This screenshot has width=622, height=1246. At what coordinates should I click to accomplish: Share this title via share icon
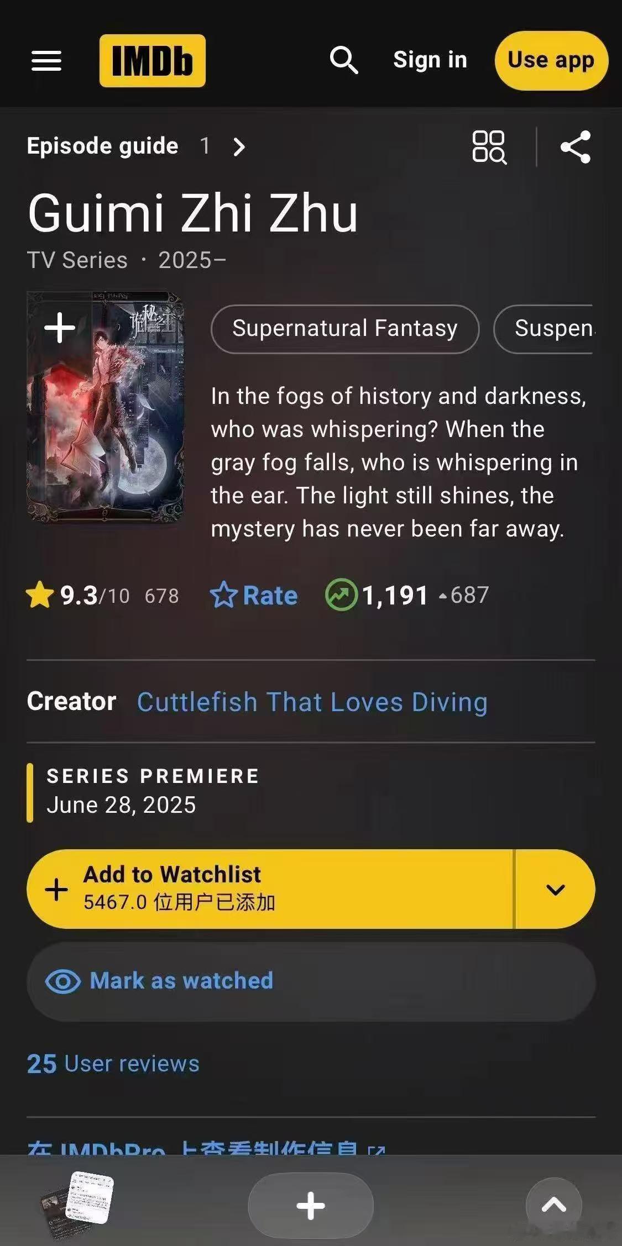(x=576, y=147)
